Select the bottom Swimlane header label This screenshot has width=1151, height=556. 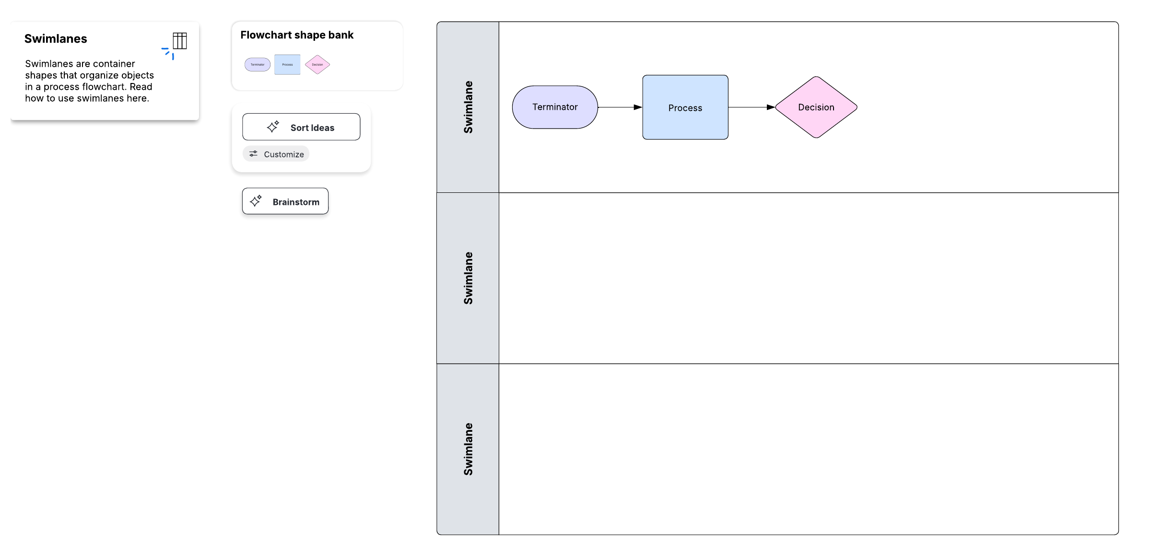[468, 450]
